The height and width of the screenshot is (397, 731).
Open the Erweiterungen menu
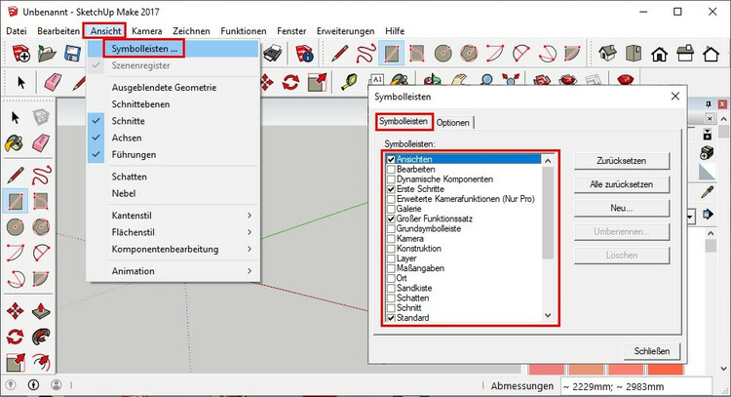(345, 31)
